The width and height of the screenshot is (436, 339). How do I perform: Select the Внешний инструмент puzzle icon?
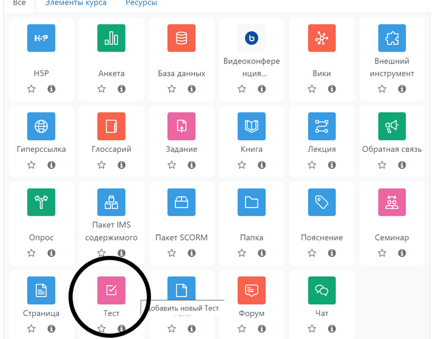click(x=392, y=38)
